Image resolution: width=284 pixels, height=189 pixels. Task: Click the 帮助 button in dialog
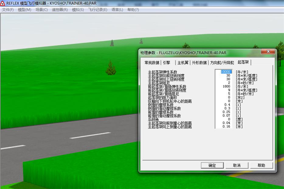coord(261,165)
